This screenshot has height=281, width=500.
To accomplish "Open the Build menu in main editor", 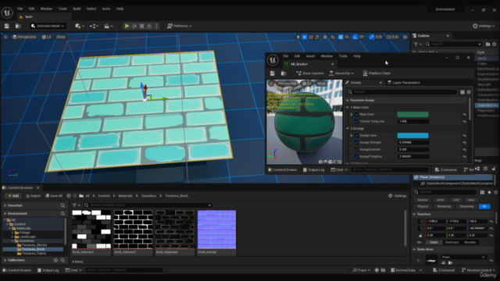I will (77, 9).
